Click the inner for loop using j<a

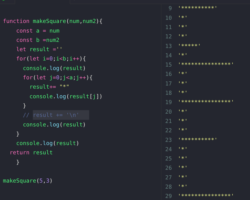pos(58,78)
